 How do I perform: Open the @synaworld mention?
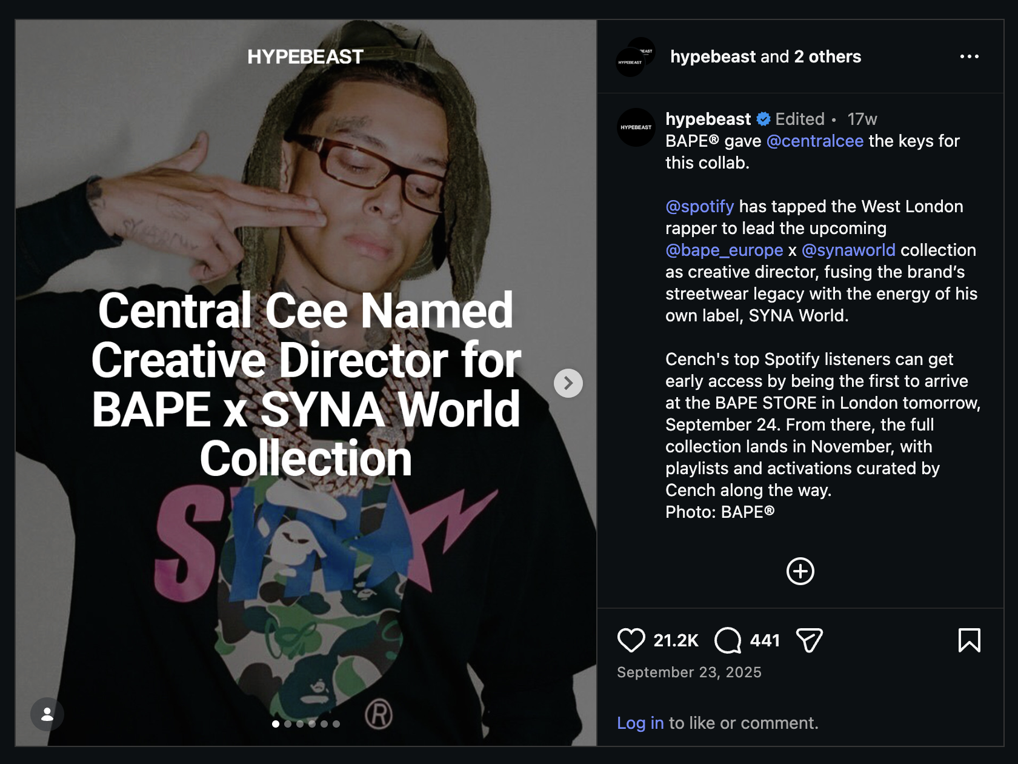[x=848, y=250]
